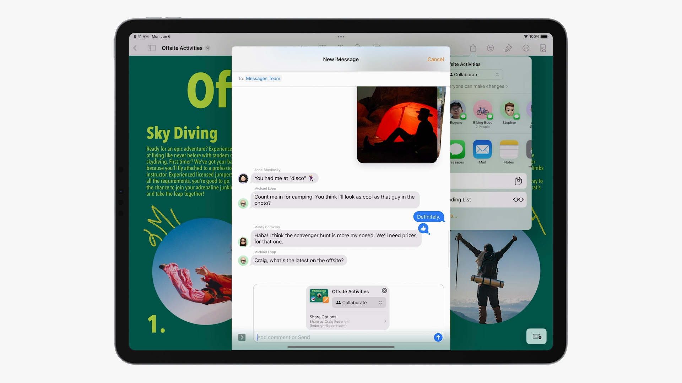Tap the back arrow in Pages toolbar

[135, 48]
